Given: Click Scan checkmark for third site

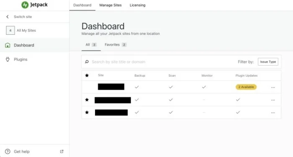Looking at the screenshot, I should [171, 112].
